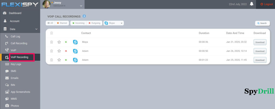The image size is (275, 109).
Task: Open Dashboard from the sidebar
Action: pyautogui.click(x=15, y=13)
